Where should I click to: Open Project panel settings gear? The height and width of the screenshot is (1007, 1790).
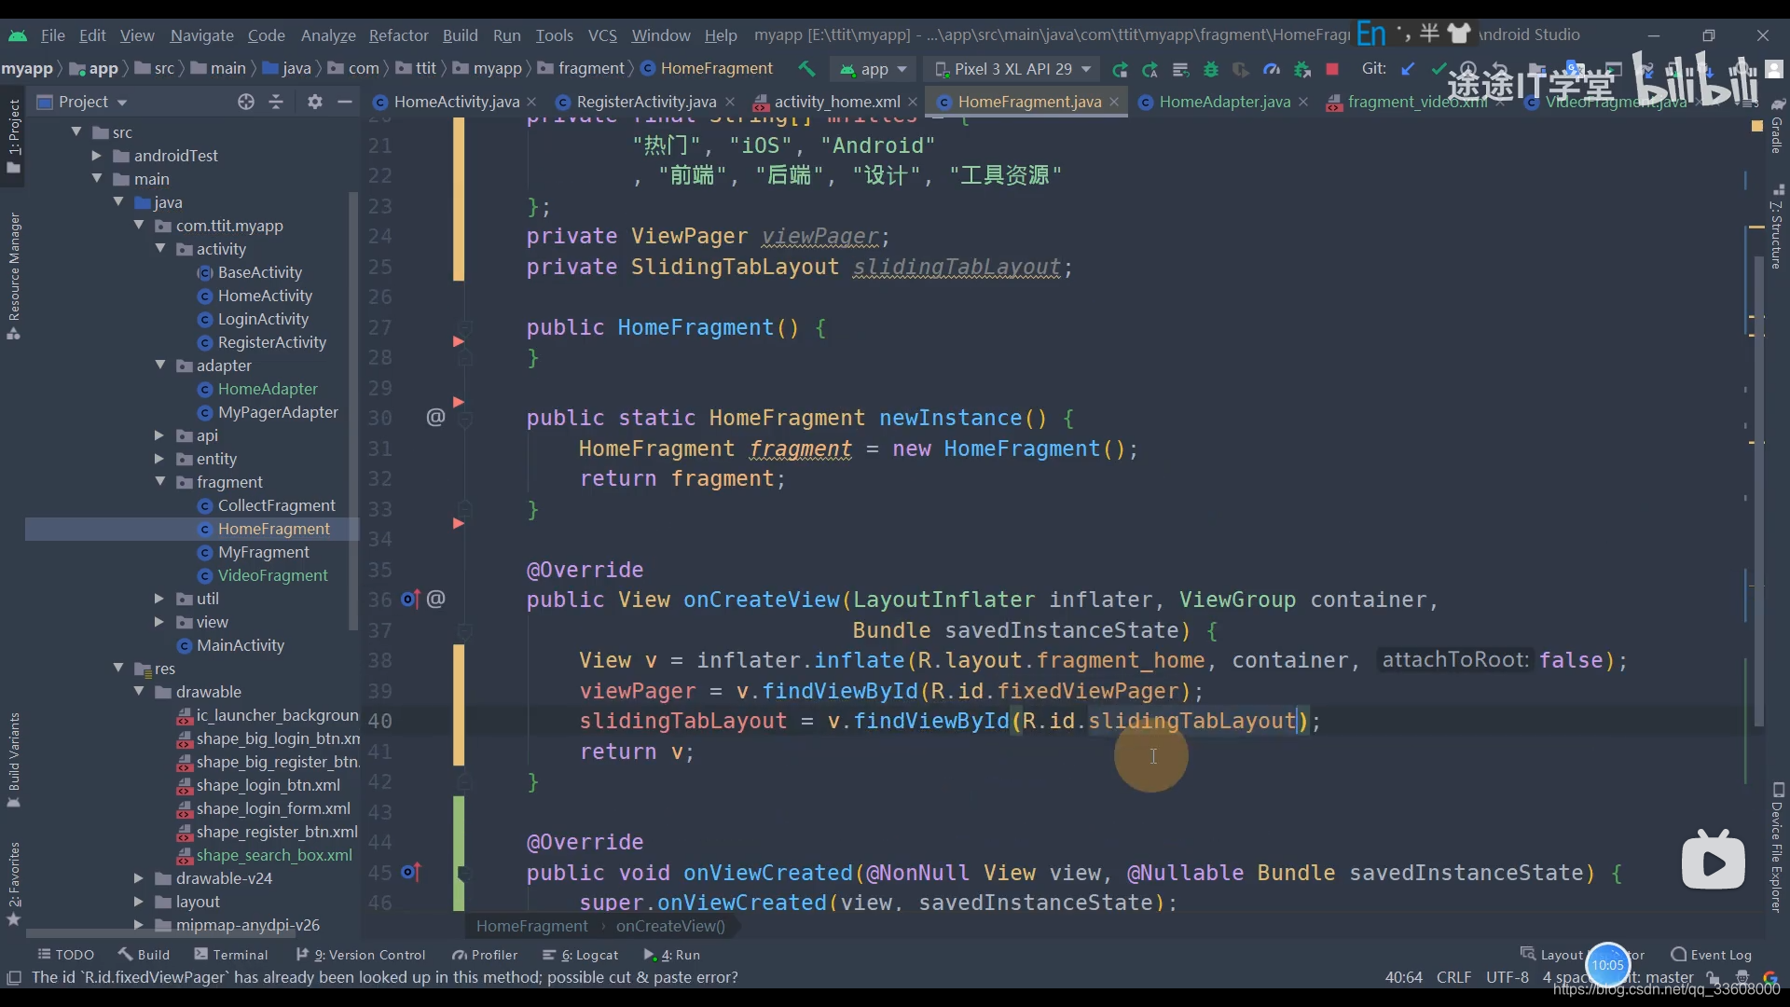315,102
